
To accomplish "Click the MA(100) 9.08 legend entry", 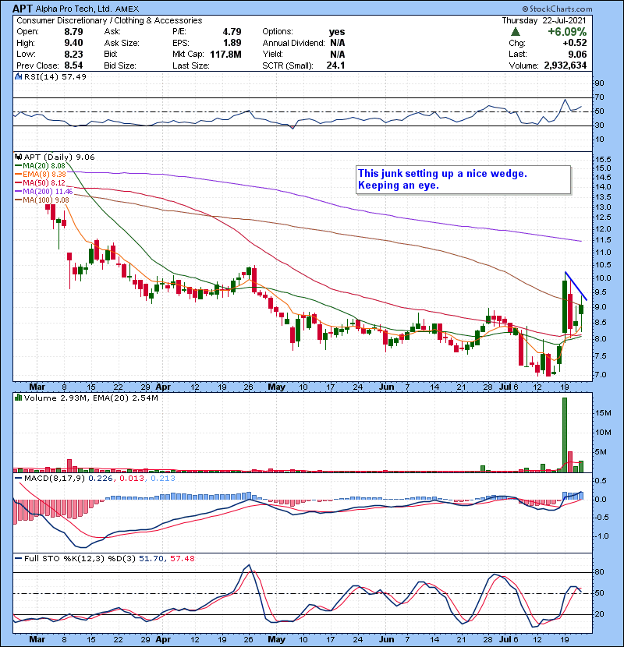I will [42, 200].
